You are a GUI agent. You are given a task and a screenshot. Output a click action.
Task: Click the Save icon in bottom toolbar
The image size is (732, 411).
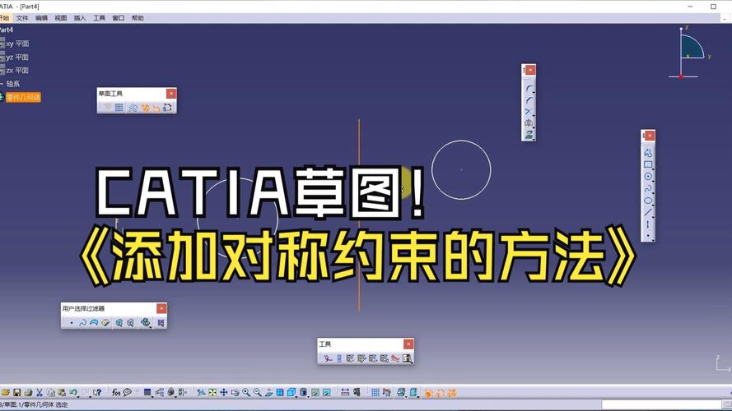pyautogui.click(x=16, y=392)
